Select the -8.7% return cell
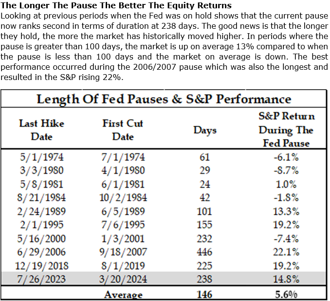Screen dimensions: 330x301 click(285, 171)
